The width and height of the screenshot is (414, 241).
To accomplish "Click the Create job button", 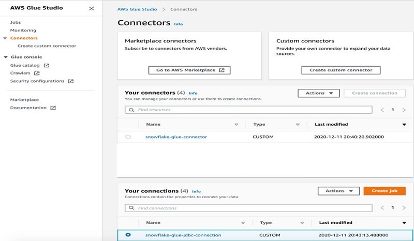I will point(385,191).
